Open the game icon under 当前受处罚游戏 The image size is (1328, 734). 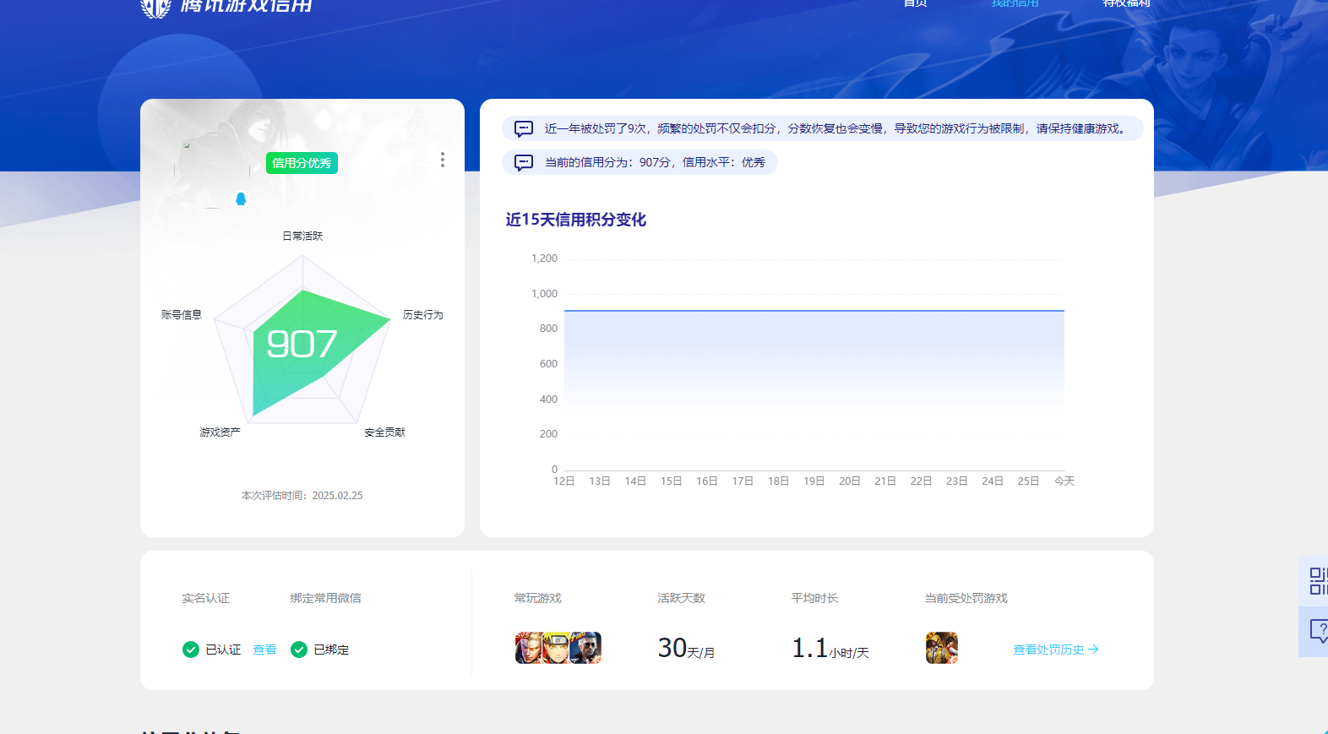click(942, 648)
